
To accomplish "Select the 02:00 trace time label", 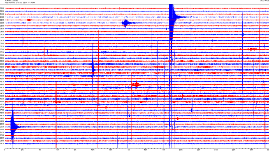I will click(x=2, y=20).
